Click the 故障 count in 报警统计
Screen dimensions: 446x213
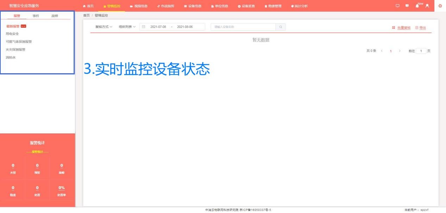[x=62, y=165]
